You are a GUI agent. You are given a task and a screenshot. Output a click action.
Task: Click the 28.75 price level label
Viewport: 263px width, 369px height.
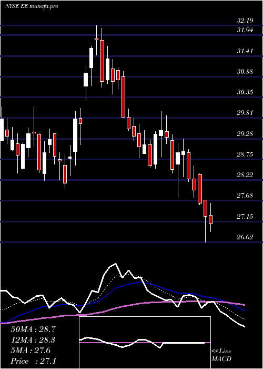pos(245,154)
